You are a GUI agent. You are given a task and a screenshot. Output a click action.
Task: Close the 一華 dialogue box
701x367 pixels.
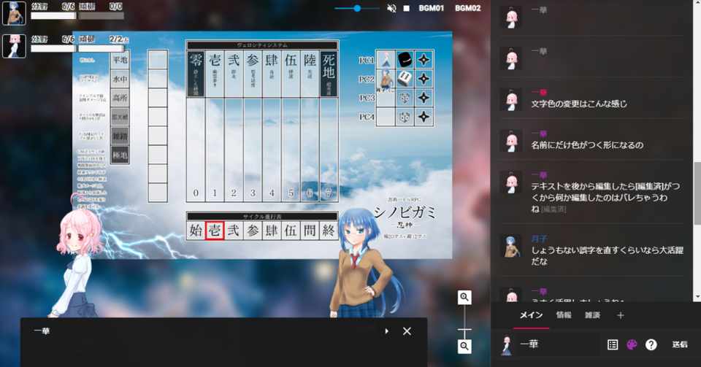click(x=407, y=331)
